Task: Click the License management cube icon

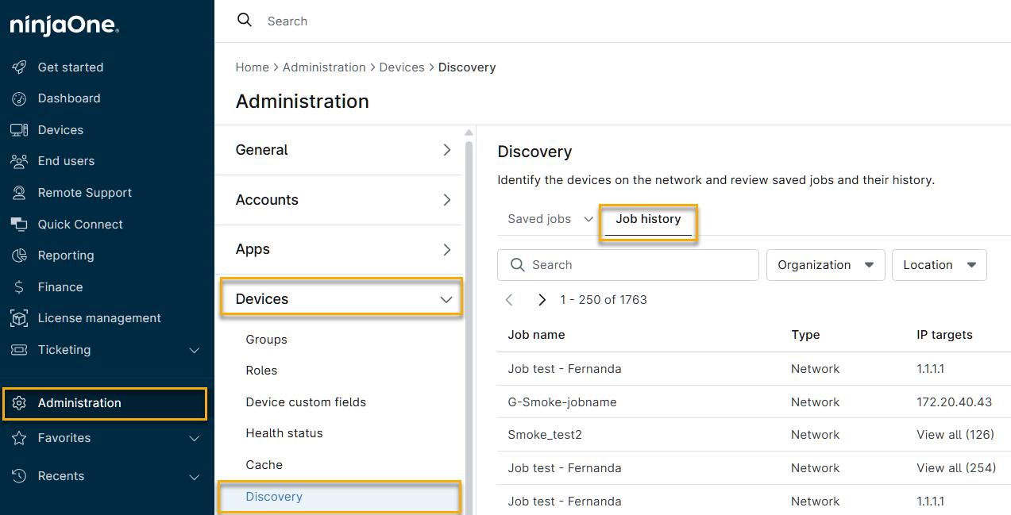Action: point(19,318)
